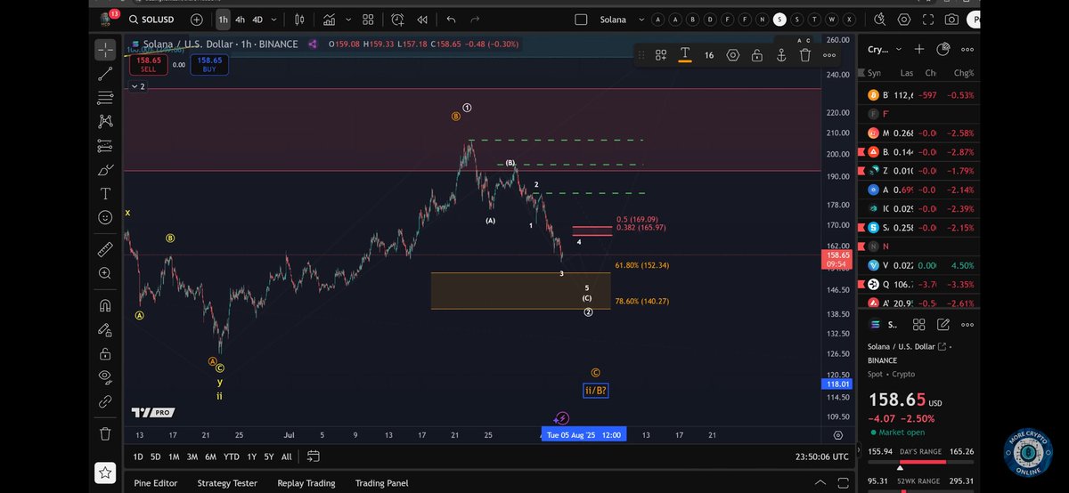Select the patterns drawing tool
The image size is (1069, 493).
(105, 121)
